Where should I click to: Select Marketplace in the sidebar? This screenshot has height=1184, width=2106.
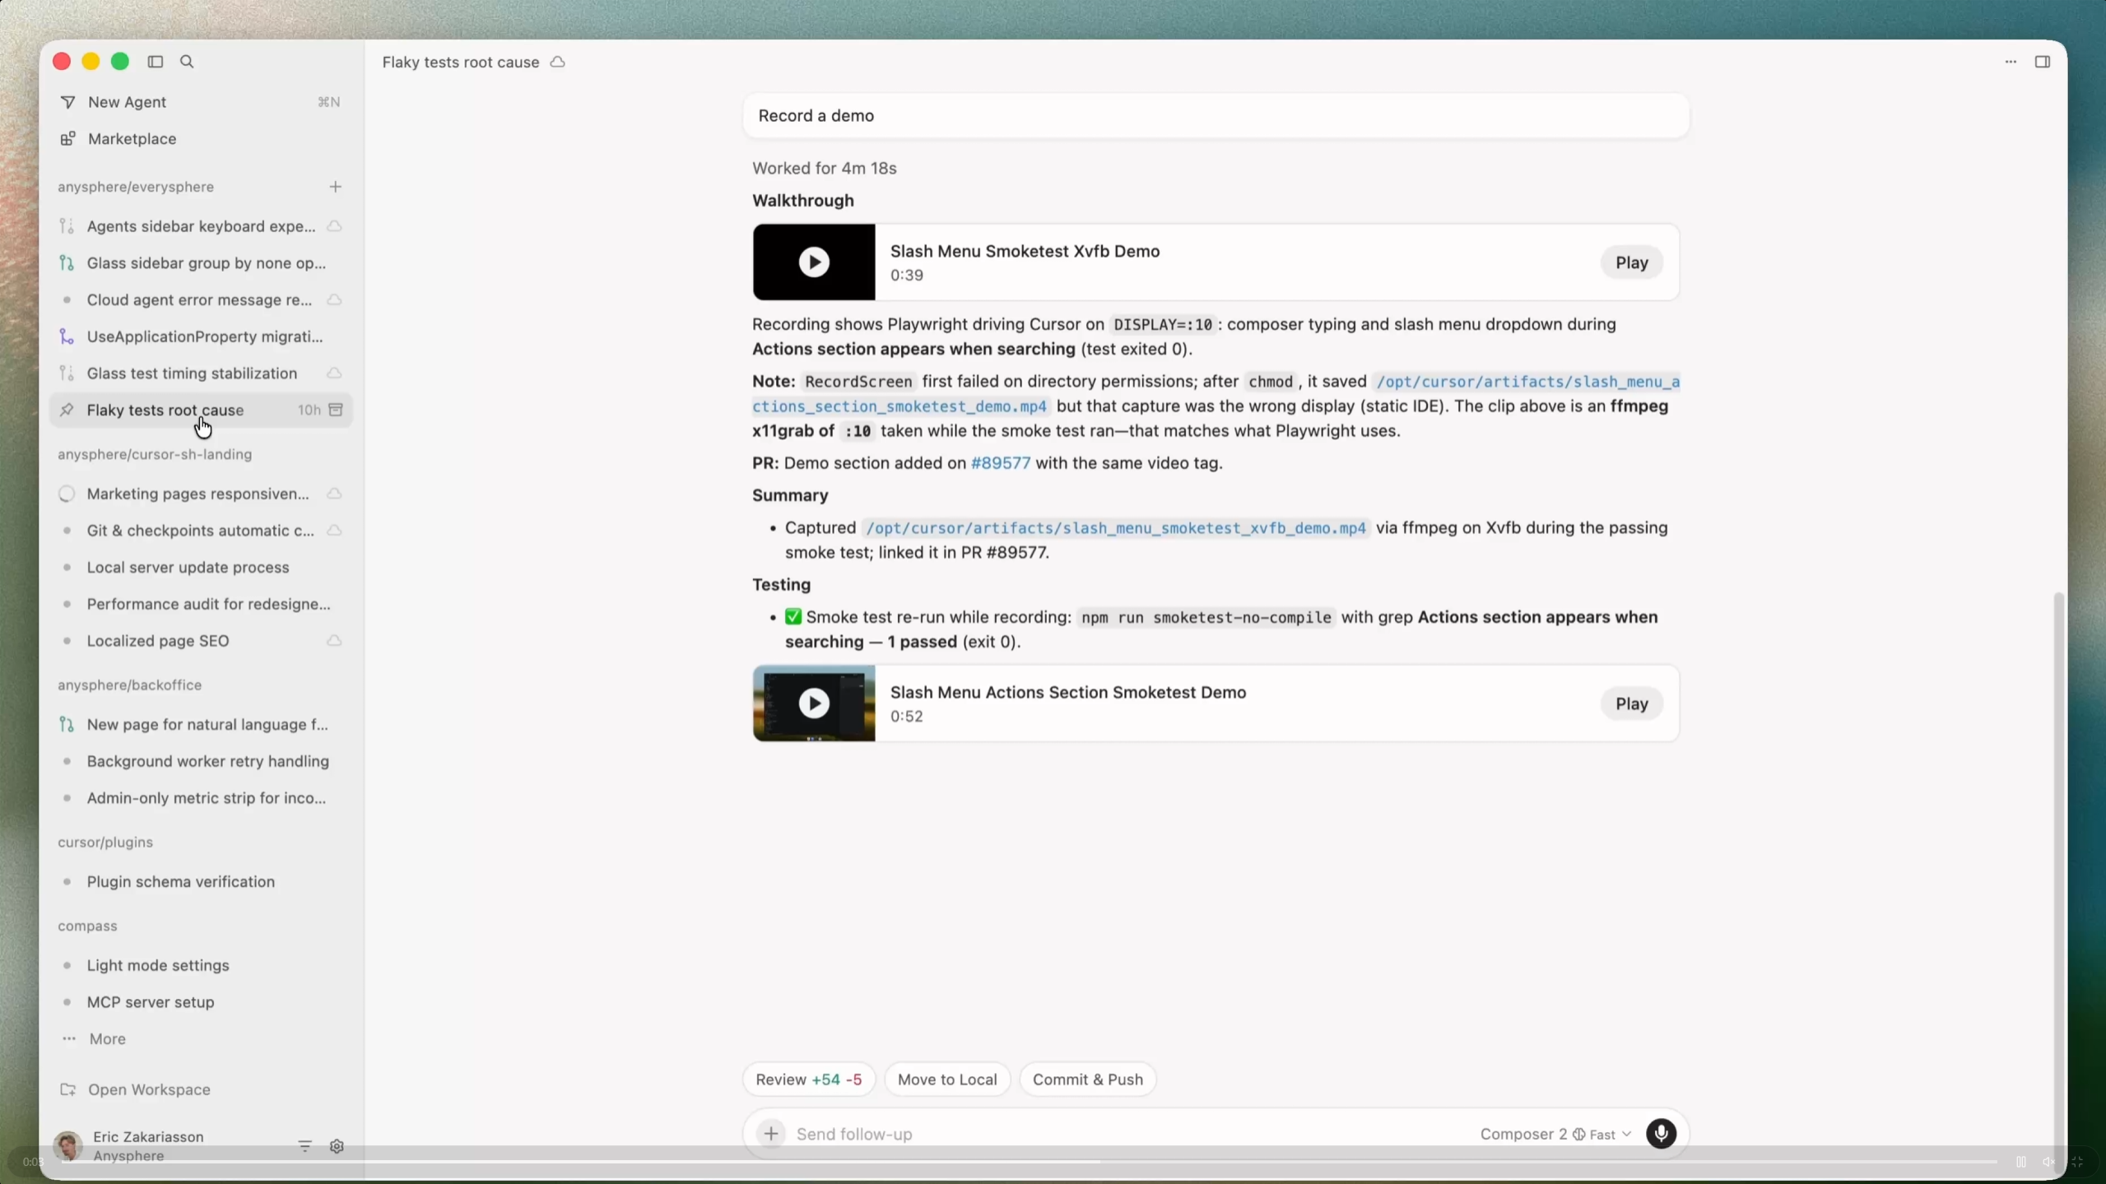click(x=132, y=138)
